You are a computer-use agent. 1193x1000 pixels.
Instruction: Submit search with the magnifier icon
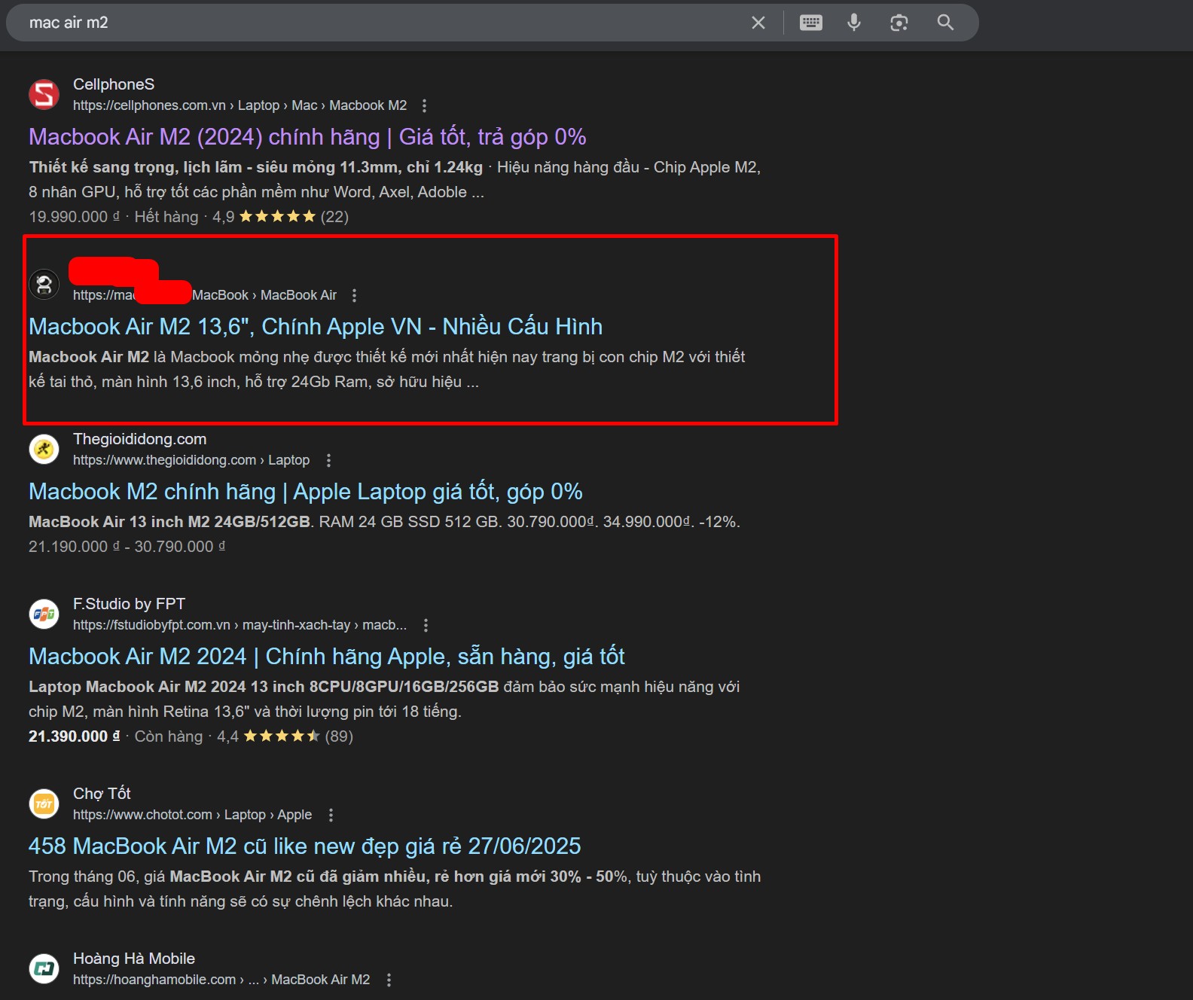point(945,23)
